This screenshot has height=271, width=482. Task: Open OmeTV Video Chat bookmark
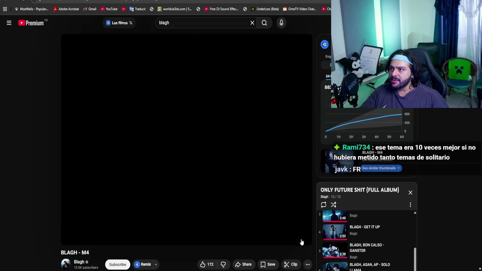[300, 9]
